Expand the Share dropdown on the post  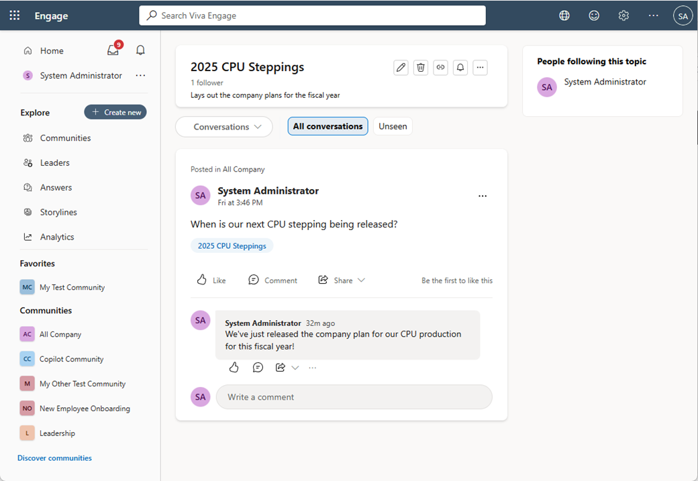[360, 280]
